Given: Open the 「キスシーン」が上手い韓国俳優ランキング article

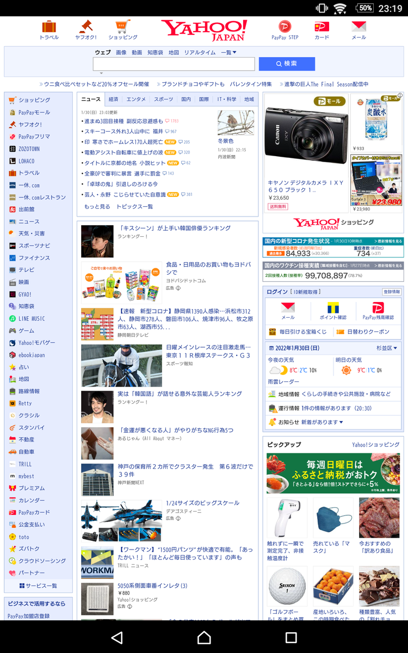Looking at the screenshot, I should 175,228.
